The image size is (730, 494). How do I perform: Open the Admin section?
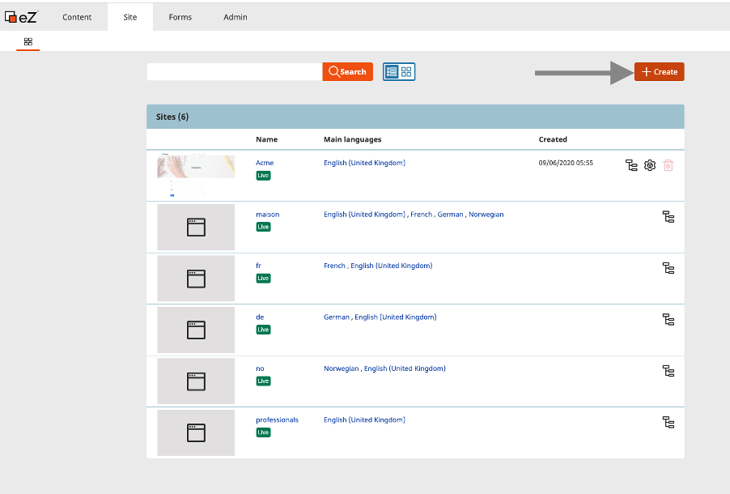point(235,16)
